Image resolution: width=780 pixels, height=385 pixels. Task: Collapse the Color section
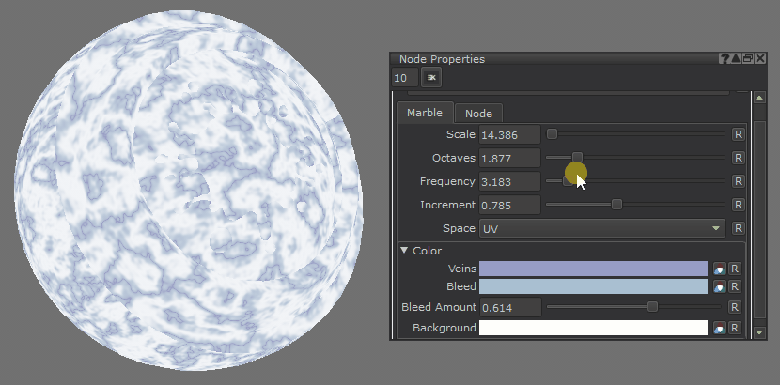[x=404, y=251]
